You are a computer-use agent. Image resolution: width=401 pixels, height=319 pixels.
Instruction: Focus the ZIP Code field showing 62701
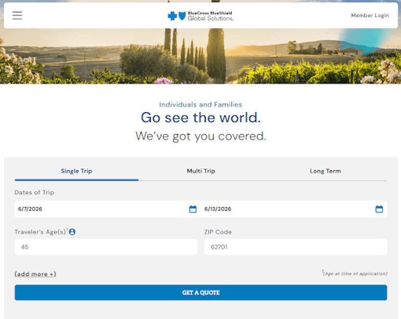[x=296, y=247]
